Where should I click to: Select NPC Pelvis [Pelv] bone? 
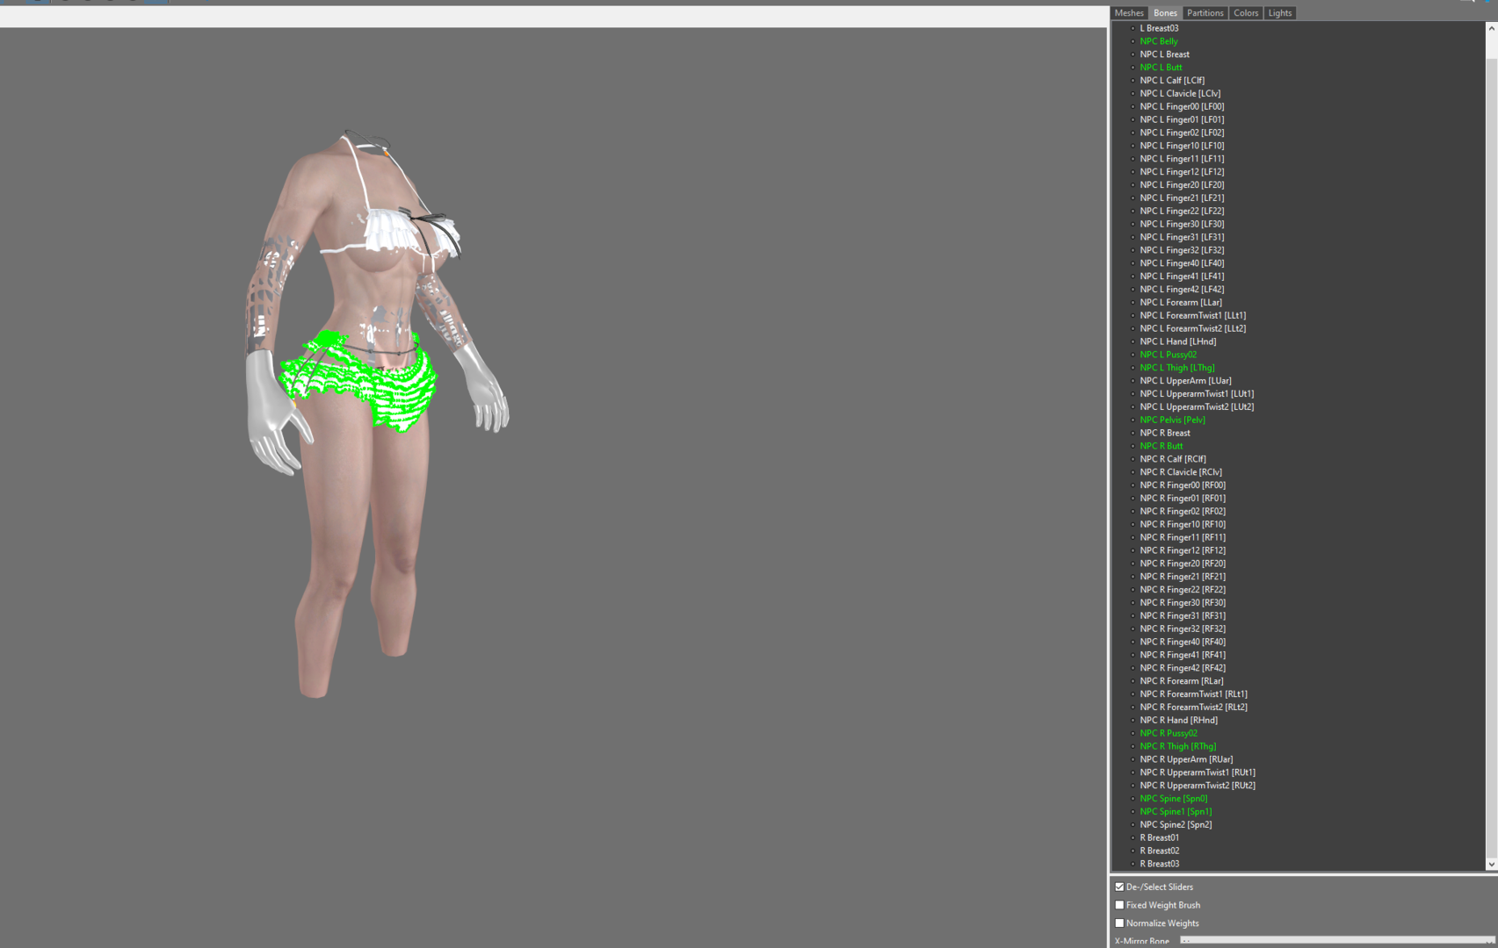coord(1172,420)
